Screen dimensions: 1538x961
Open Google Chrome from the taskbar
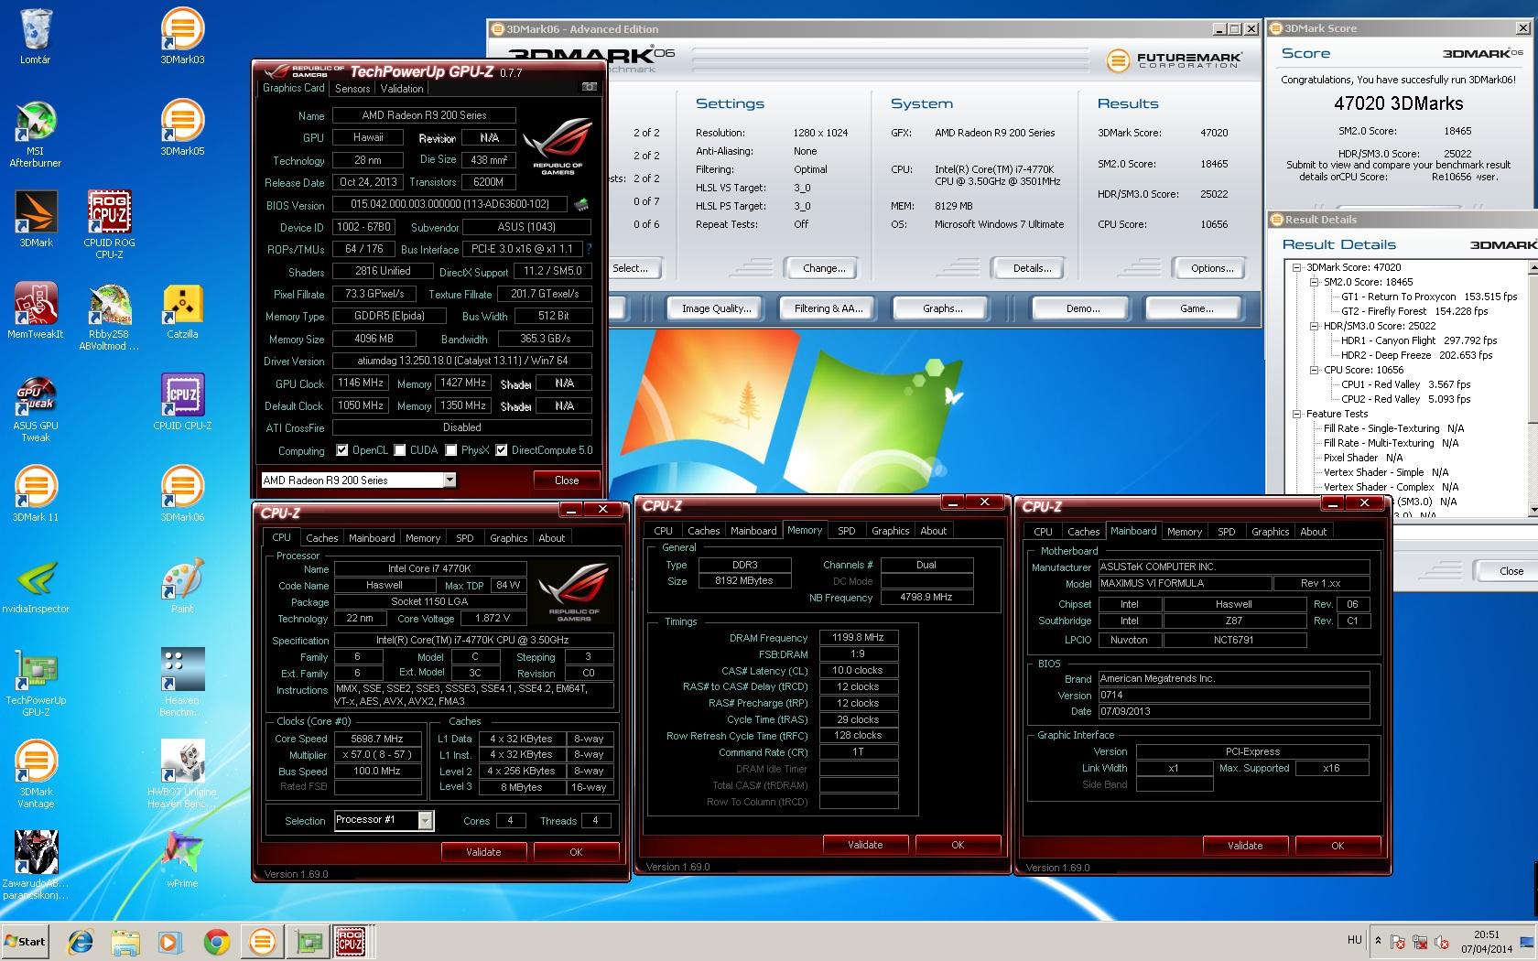216,942
